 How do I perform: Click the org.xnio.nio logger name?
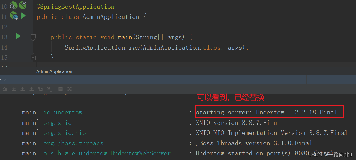tap(65, 133)
